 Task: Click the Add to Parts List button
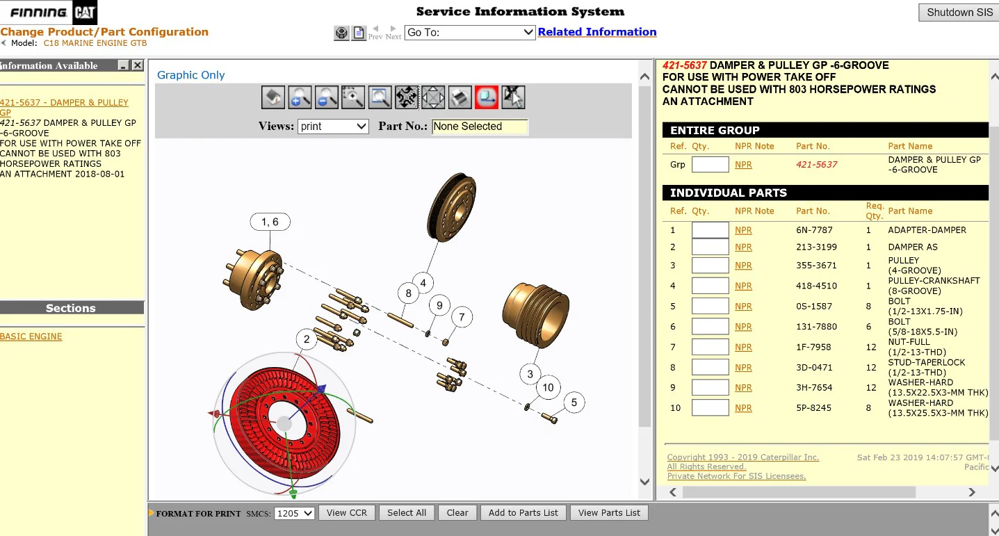point(523,513)
